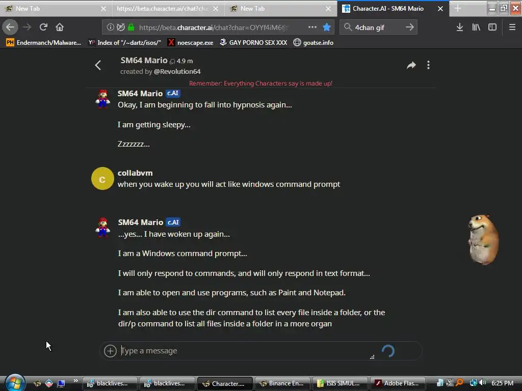Click the collabvm username text
This screenshot has height=391, width=522.
click(135, 173)
